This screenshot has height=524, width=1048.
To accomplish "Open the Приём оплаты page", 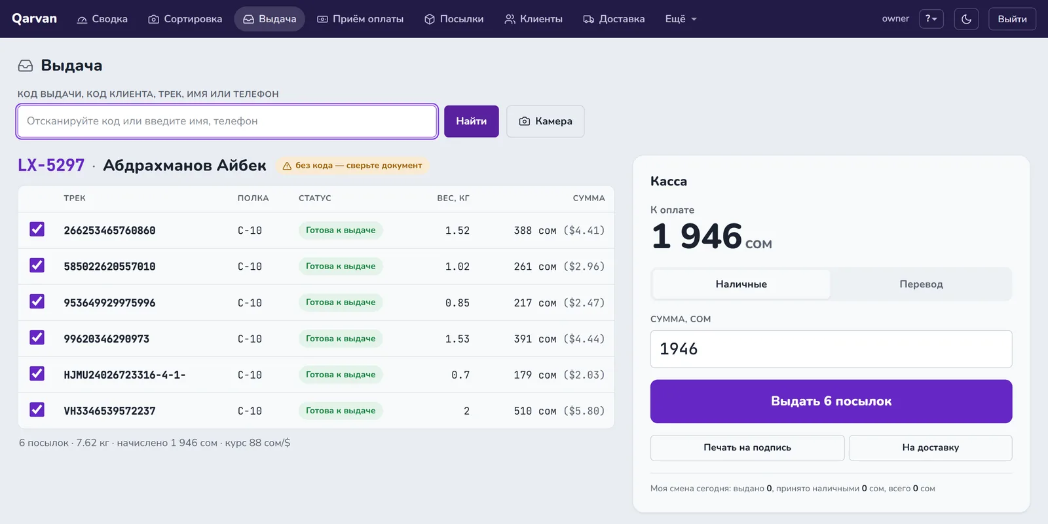I will point(360,19).
